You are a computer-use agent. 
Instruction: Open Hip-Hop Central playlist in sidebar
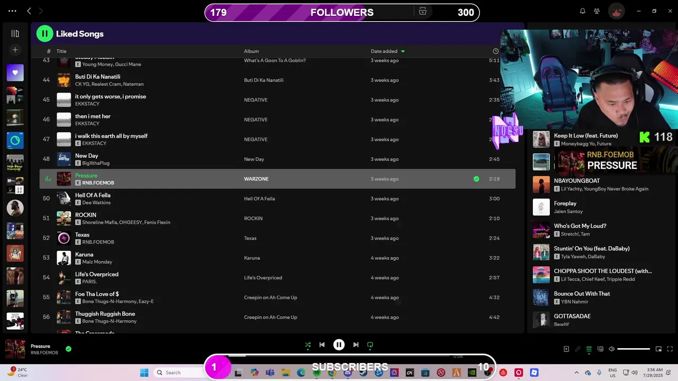click(15, 163)
